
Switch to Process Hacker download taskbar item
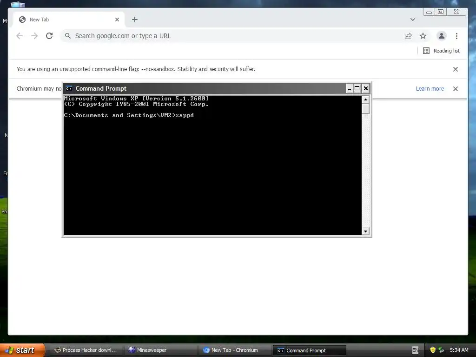click(86, 350)
